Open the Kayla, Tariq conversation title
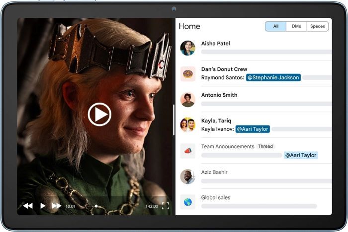 coord(216,120)
